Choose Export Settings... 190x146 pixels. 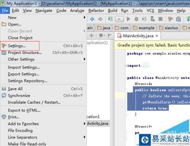tap(43, 74)
